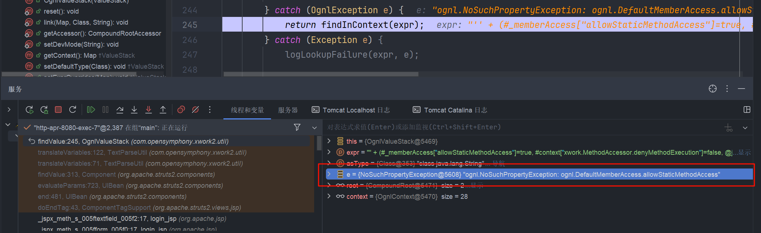Click 导航 link on asType variable
The width and height of the screenshot is (761, 233).
499,164
